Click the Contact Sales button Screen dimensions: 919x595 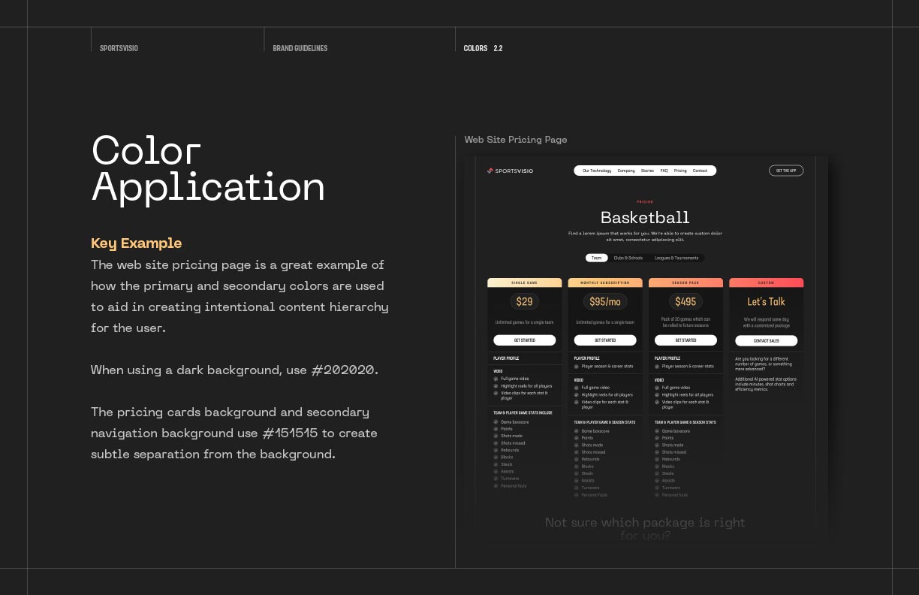(x=766, y=340)
